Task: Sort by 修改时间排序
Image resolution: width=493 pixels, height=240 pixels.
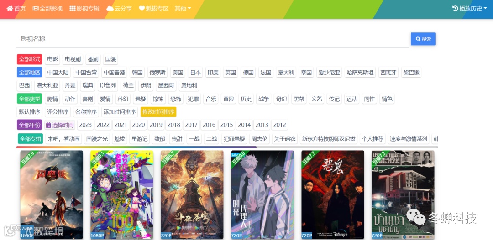Action: (x=158, y=112)
